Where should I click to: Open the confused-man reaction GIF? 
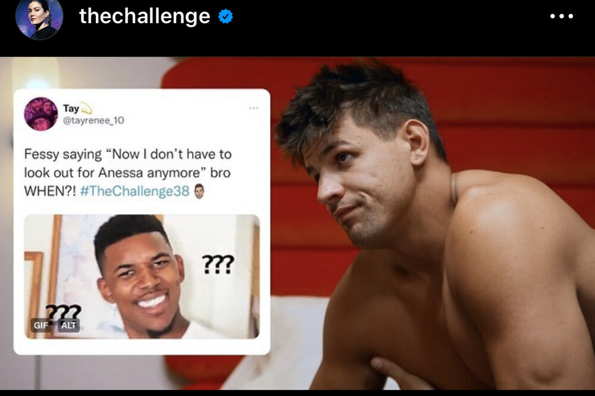(x=142, y=276)
